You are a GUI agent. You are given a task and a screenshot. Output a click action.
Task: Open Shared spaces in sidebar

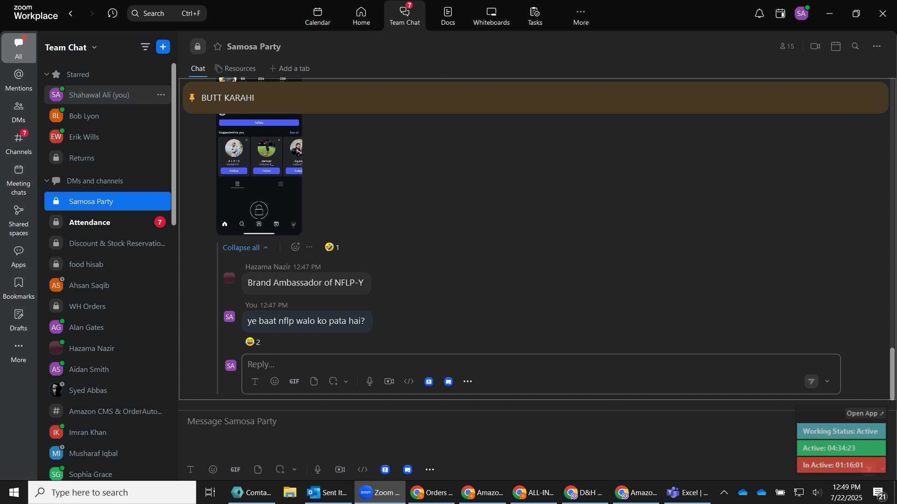[x=19, y=221]
